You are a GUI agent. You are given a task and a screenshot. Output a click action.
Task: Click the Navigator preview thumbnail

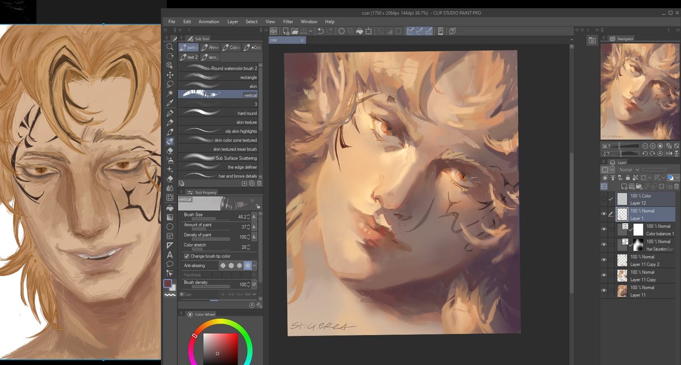point(640,91)
